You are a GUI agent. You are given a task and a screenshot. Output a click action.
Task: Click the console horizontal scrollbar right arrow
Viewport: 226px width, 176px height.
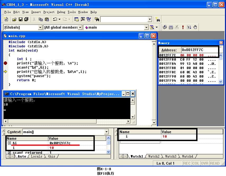pyautogui.click(x=128, y=121)
